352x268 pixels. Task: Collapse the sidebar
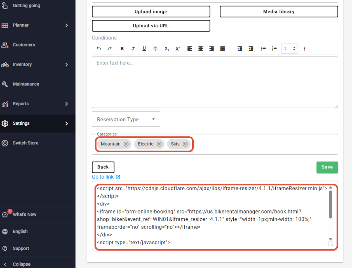click(21, 264)
